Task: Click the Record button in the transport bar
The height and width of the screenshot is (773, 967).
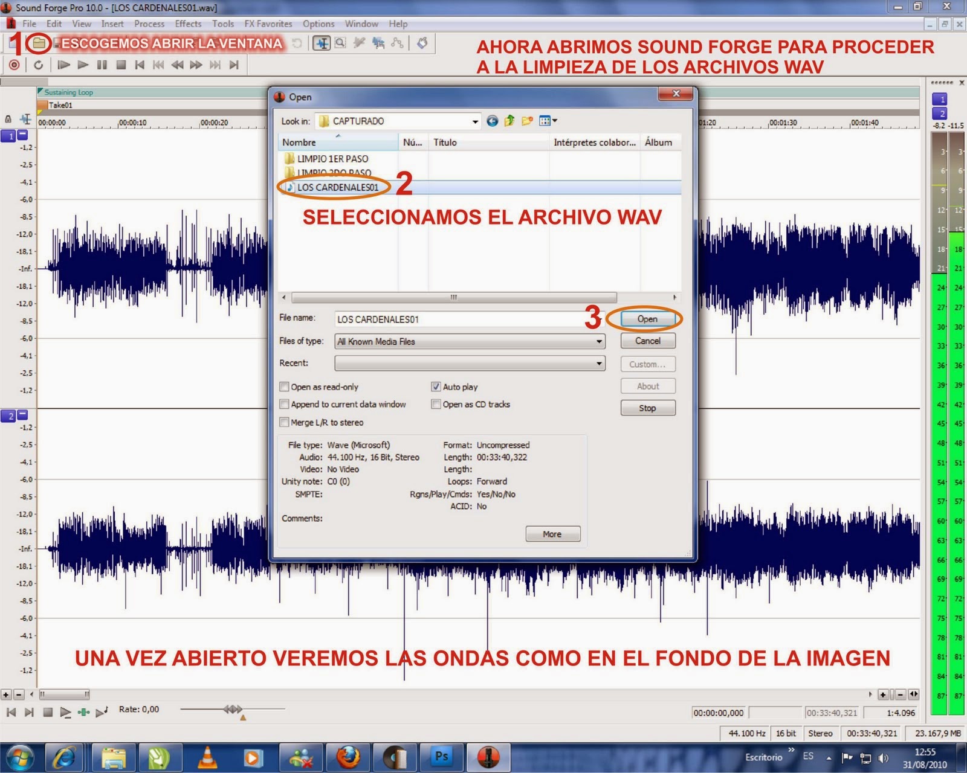Action: pyautogui.click(x=15, y=65)
